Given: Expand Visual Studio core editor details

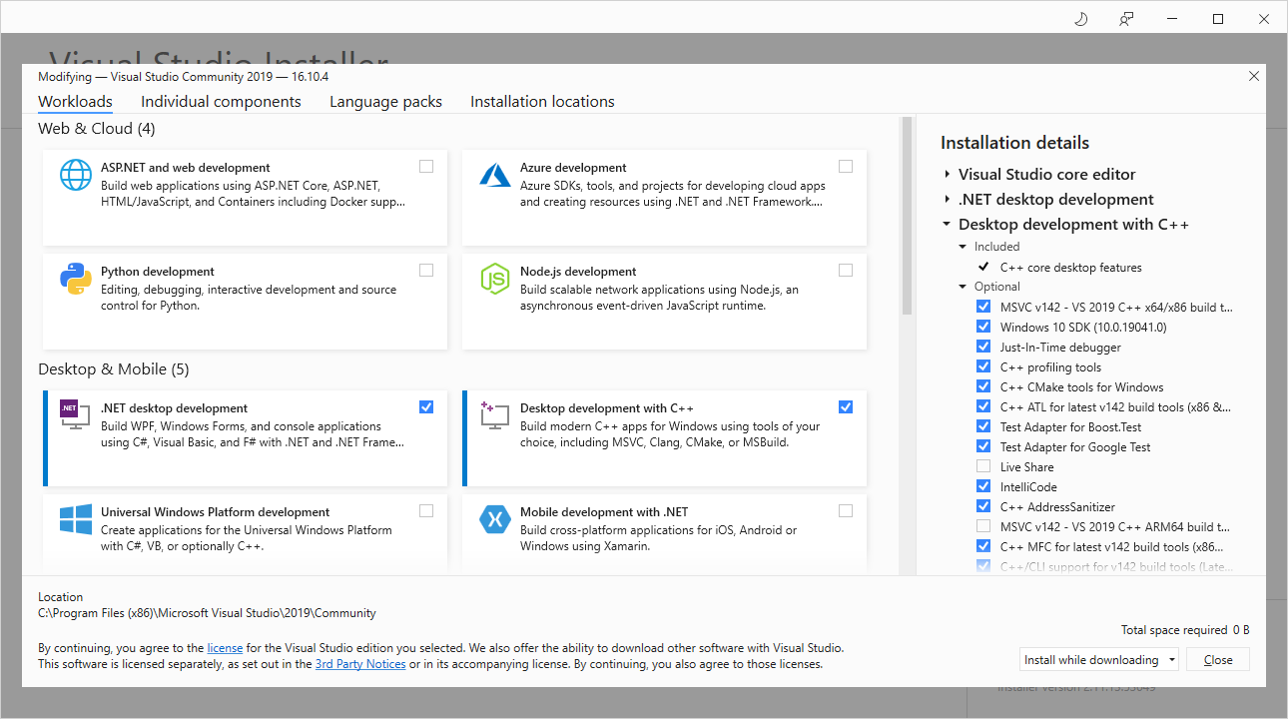Looking at the screenshot, I should (948, 174).
